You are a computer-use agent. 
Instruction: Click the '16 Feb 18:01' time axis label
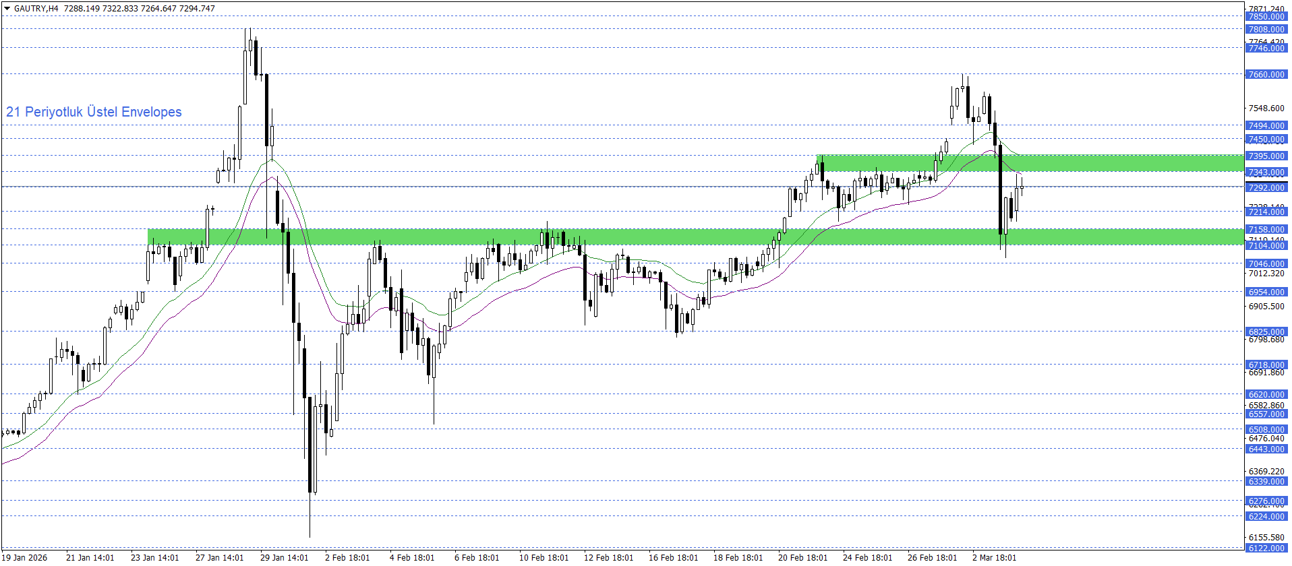coord(674,557)
